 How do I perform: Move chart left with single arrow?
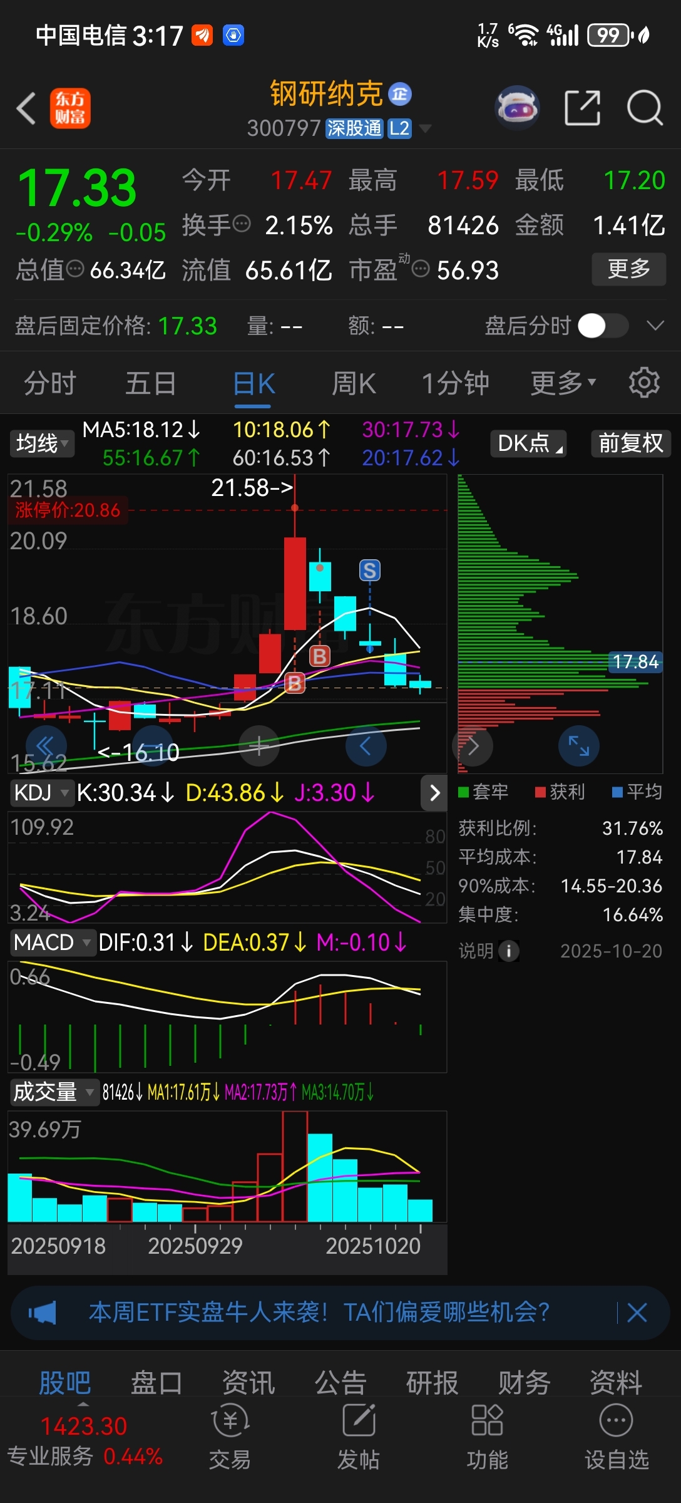tap(366, 746)
